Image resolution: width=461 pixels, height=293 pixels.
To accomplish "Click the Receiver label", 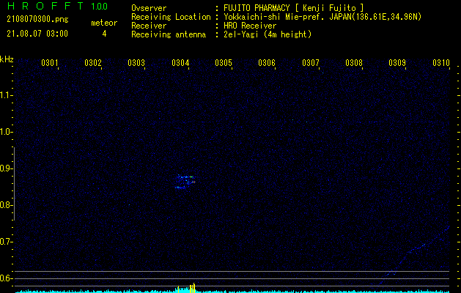I will click(149, 26).
